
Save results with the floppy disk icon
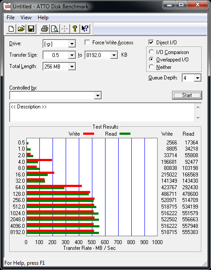pos(31,29)
